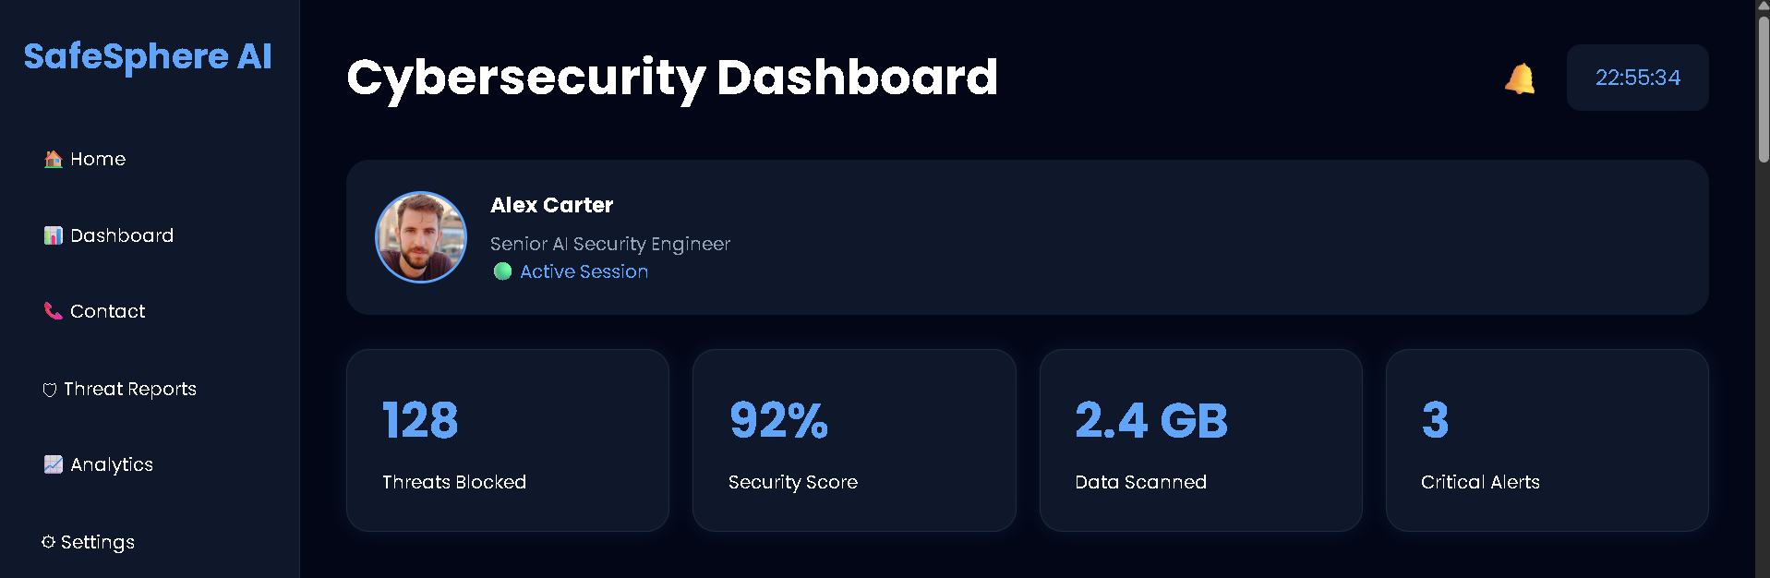Click the shield icon beside Threat Reports
The image size is (1770, 578).
(50, 390)
